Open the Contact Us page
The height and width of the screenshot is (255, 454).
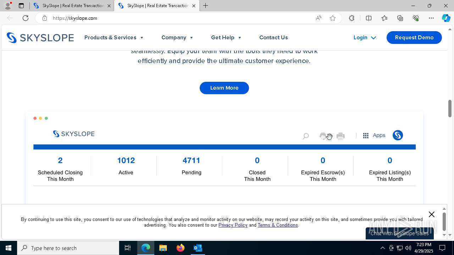273,38
